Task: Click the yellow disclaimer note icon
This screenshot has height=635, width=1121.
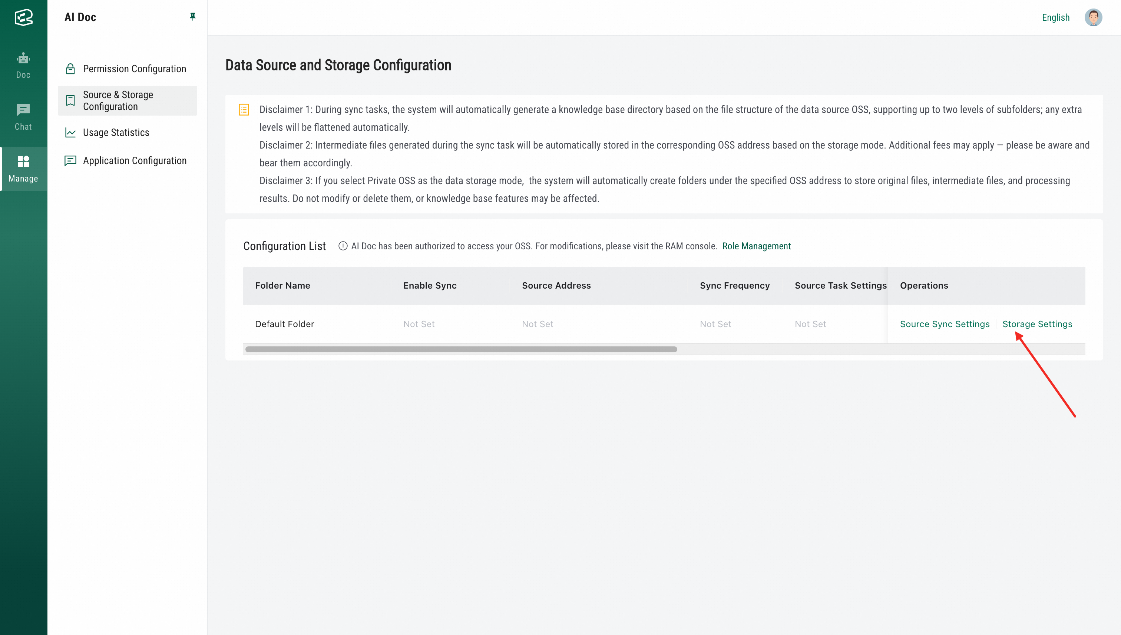Action: click(x=244, y=109)
